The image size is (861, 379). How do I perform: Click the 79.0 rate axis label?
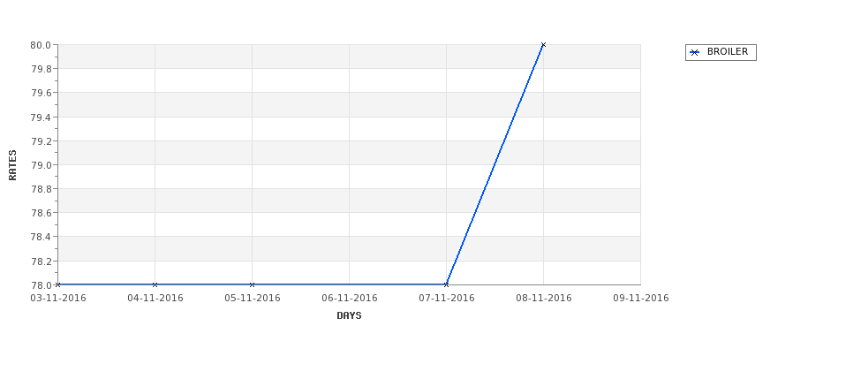click(41, 165)
